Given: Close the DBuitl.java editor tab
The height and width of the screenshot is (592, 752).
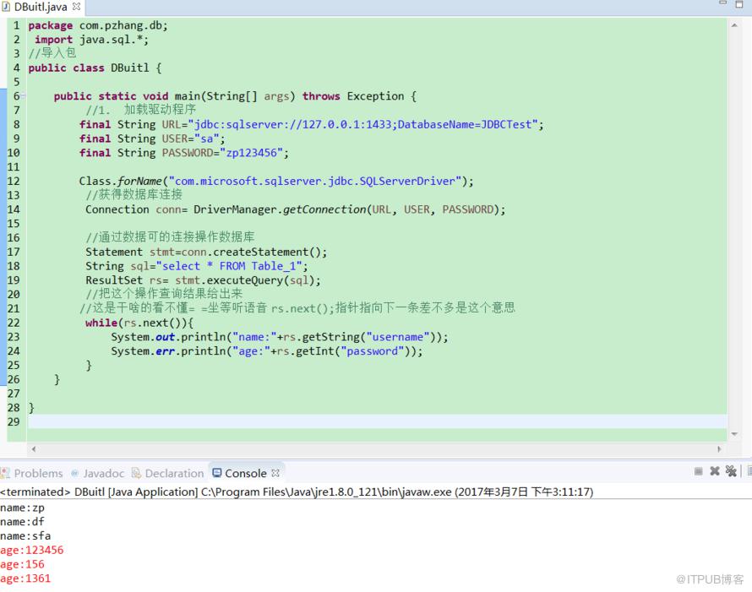Looking at the screenshot, I should (x=76, y=7).
